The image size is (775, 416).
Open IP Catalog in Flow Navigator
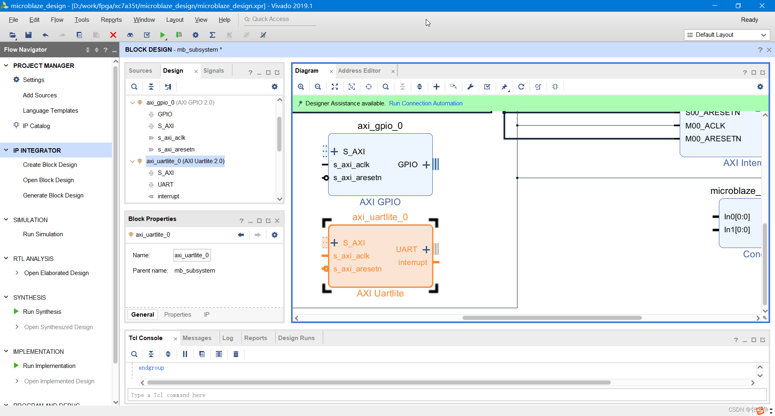(36, 126)
